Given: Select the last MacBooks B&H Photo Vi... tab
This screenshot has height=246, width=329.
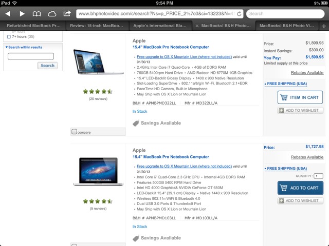Looking at the screenshot, I should (x=287, y=26).
